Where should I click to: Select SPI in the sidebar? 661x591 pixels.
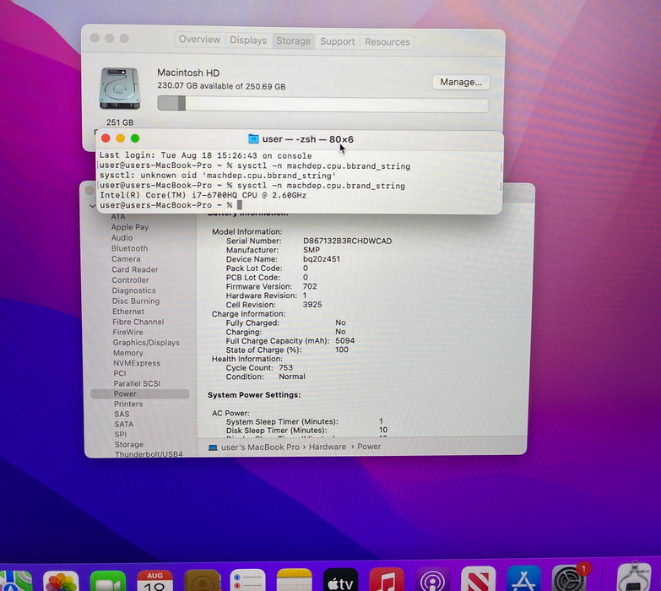(x=120, y=434)
